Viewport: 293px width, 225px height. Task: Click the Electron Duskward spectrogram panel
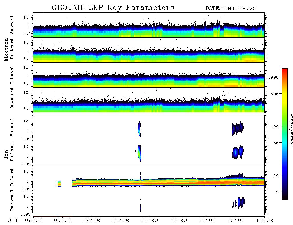click(x=149, y=50)
